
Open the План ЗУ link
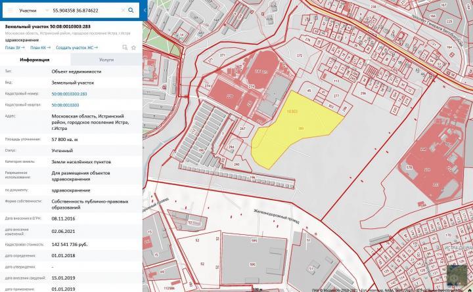14,47
